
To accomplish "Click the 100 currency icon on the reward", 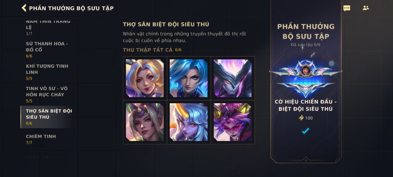I will 301,118.
